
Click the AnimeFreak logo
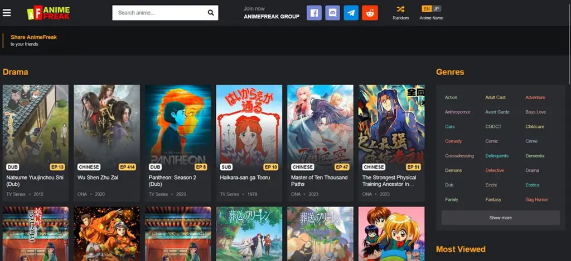pos(49,13)
